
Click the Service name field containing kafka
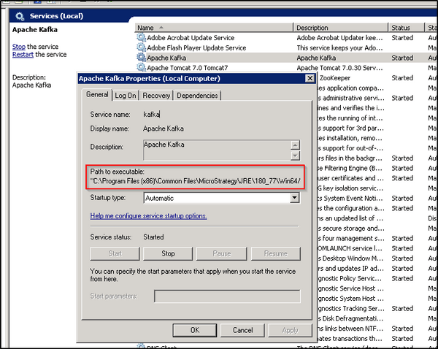coord(219,114)
